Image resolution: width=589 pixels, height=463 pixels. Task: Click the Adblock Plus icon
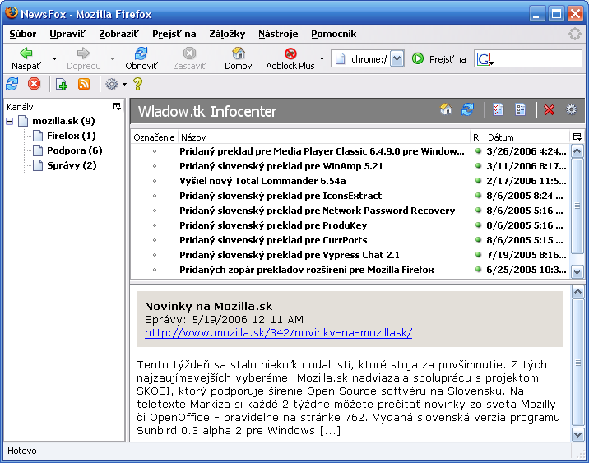click(x=290, y=53)
